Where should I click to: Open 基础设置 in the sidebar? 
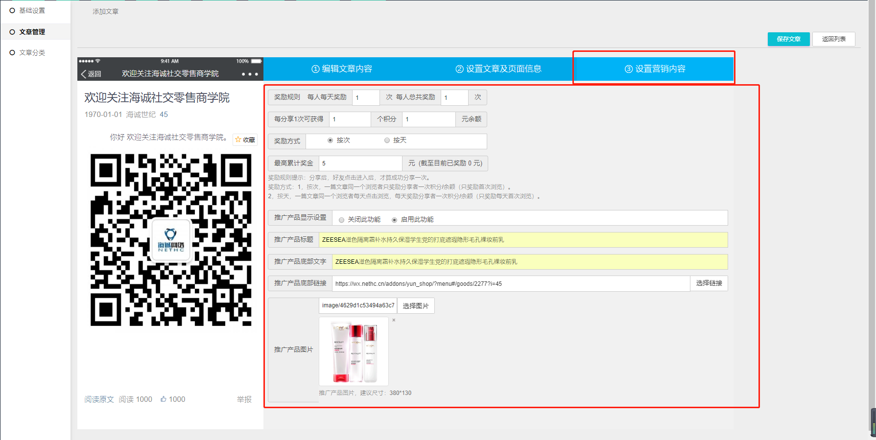pos(32,11)
